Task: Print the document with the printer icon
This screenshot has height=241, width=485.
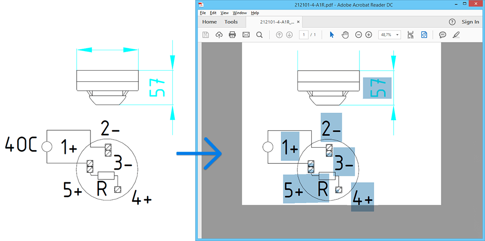Action: coord(232,35)
